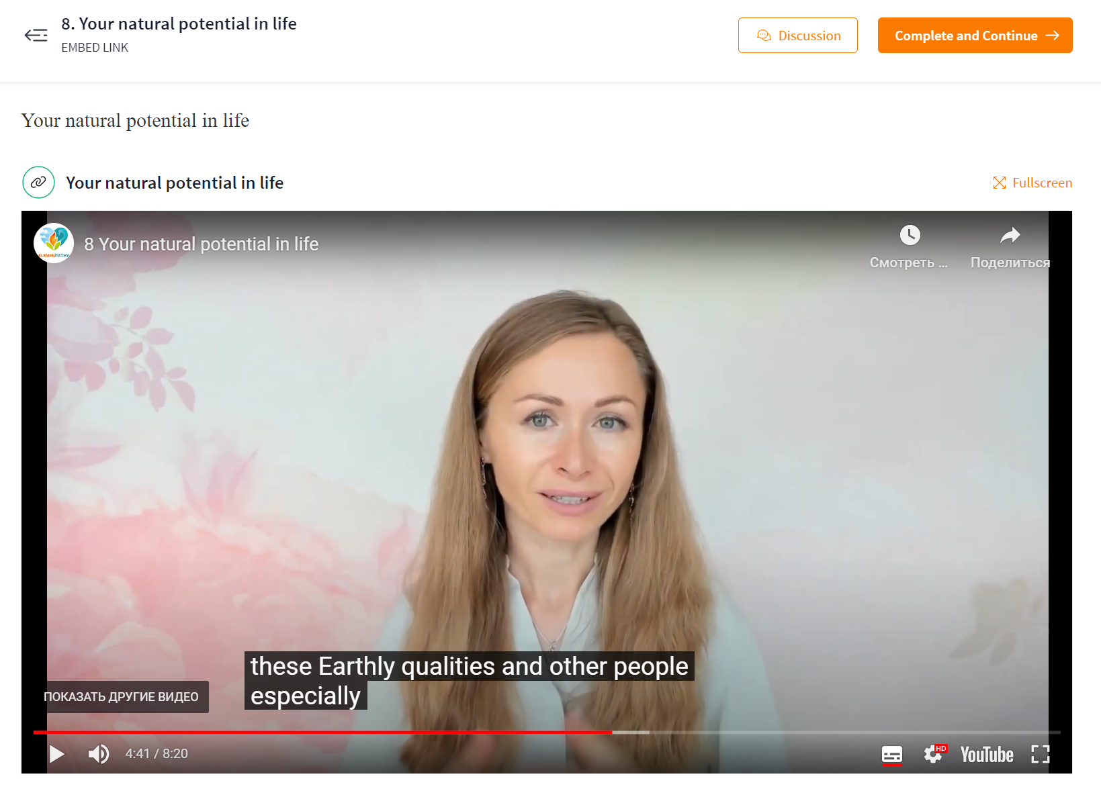The height and width of the screenshot is (797, 1101).
Task: Open Fullscreen embed link
Action: [1032, 183]
